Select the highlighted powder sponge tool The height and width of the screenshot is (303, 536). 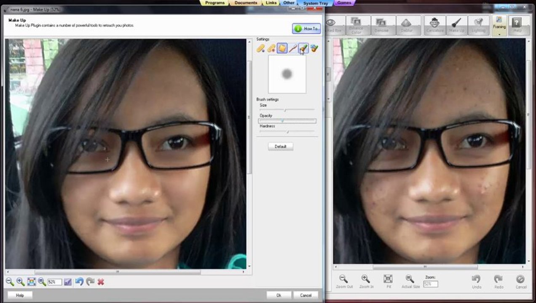(282, 49)
